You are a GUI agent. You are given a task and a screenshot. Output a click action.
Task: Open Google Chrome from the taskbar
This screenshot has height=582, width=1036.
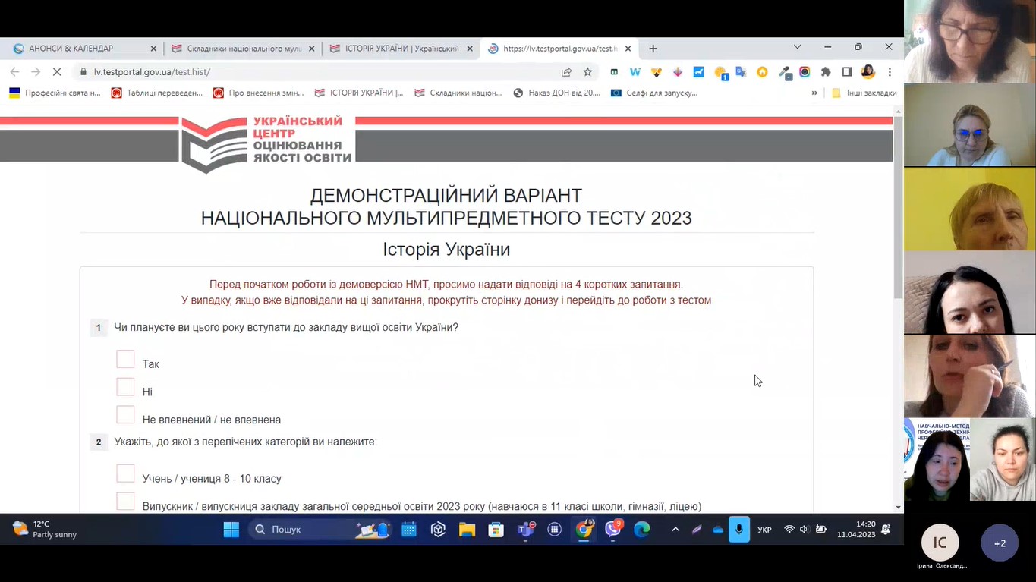pyautogui.click(x=584, y=530)
